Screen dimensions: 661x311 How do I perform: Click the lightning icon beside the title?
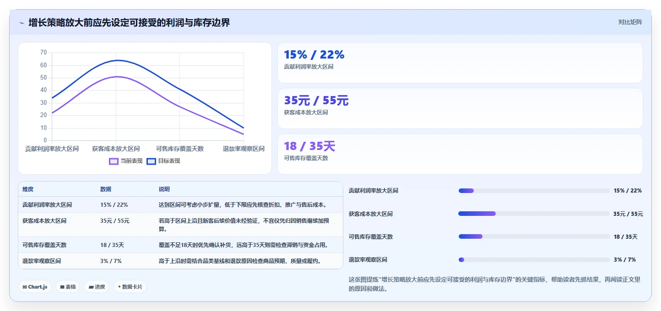click(22, 23)
